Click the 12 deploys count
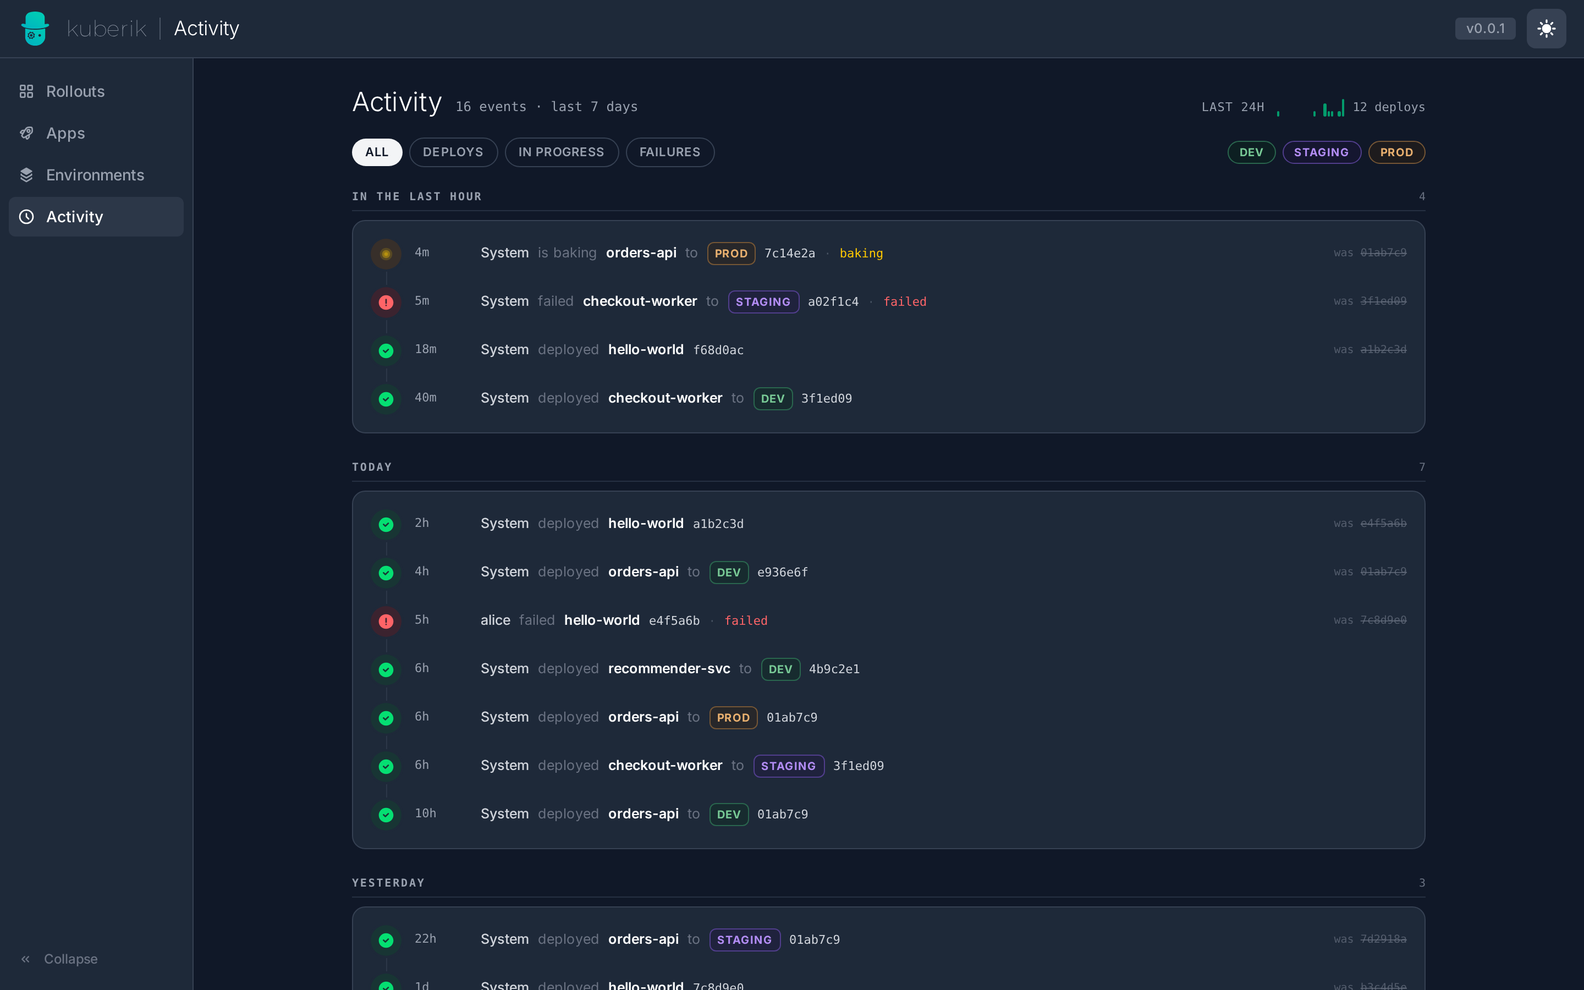 coord(1389,107)
